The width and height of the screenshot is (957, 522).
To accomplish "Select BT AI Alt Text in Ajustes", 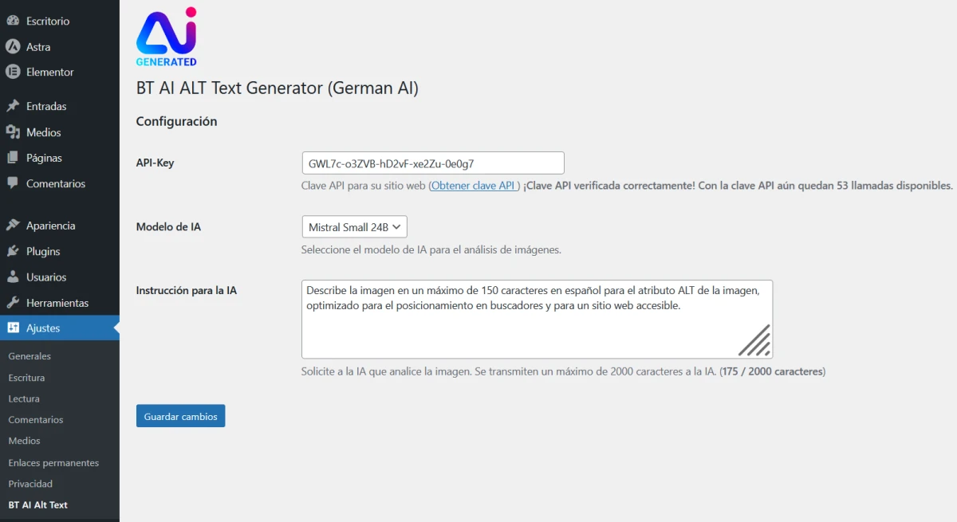I will click(39, 504).
